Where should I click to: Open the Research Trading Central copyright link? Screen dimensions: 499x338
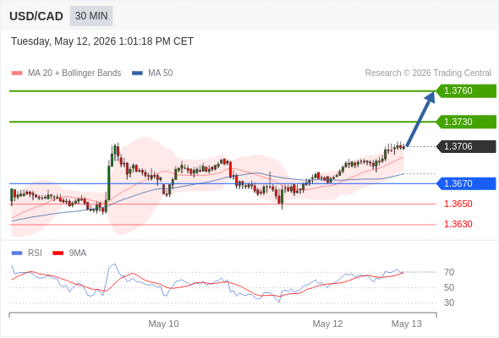(428, 74)
